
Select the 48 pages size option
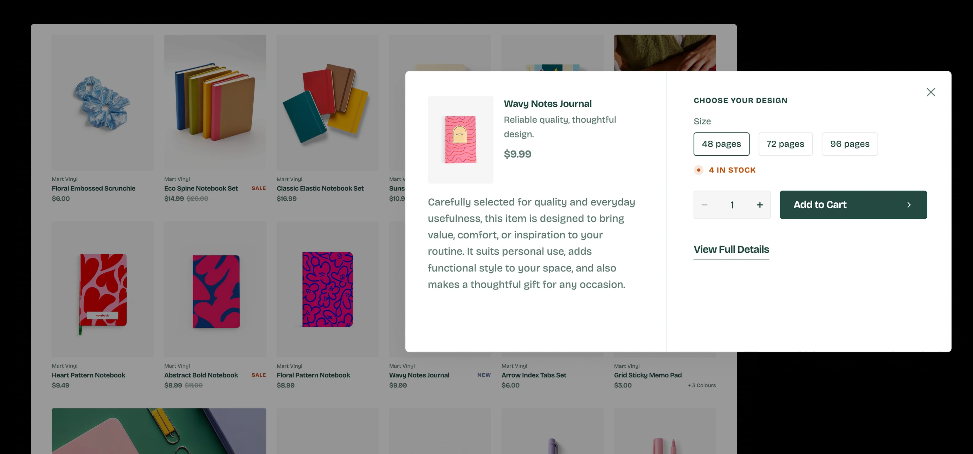(721, 144)
